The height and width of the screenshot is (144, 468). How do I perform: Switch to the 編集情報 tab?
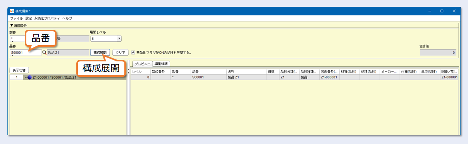click(x=162, y=64)
